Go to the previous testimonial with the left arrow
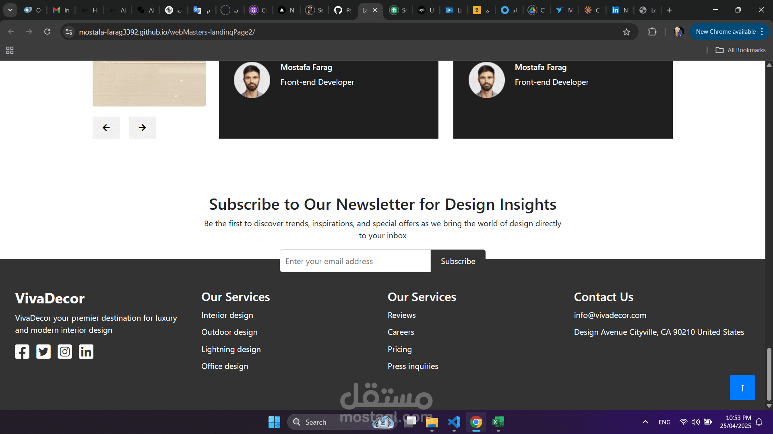 point(106,128)
